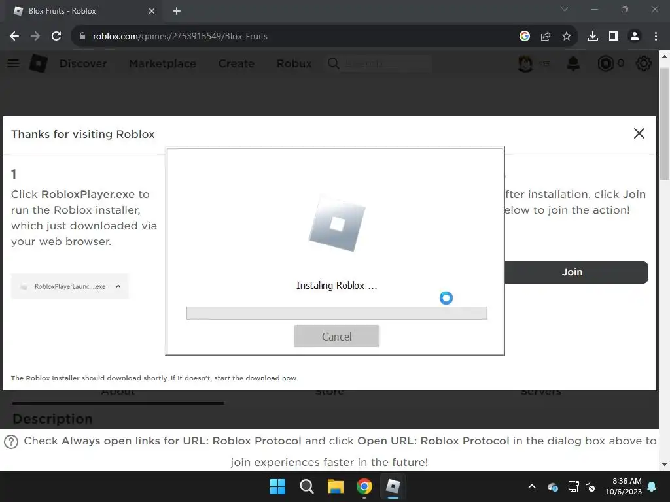This screenshot has height=502, width=670.
Task: Open the Chrome profile icon
Action: click(x=635, y=37)
